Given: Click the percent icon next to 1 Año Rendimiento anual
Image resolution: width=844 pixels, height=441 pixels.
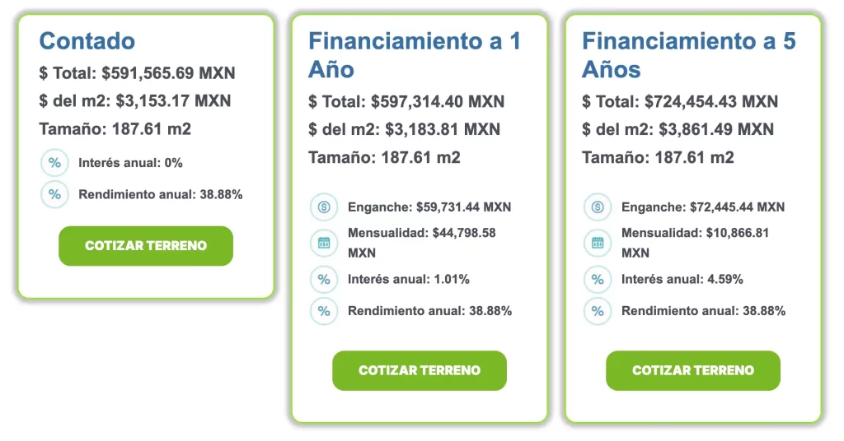Looking at the screenshot, I should pyautogui.click(x=323, y=311).
